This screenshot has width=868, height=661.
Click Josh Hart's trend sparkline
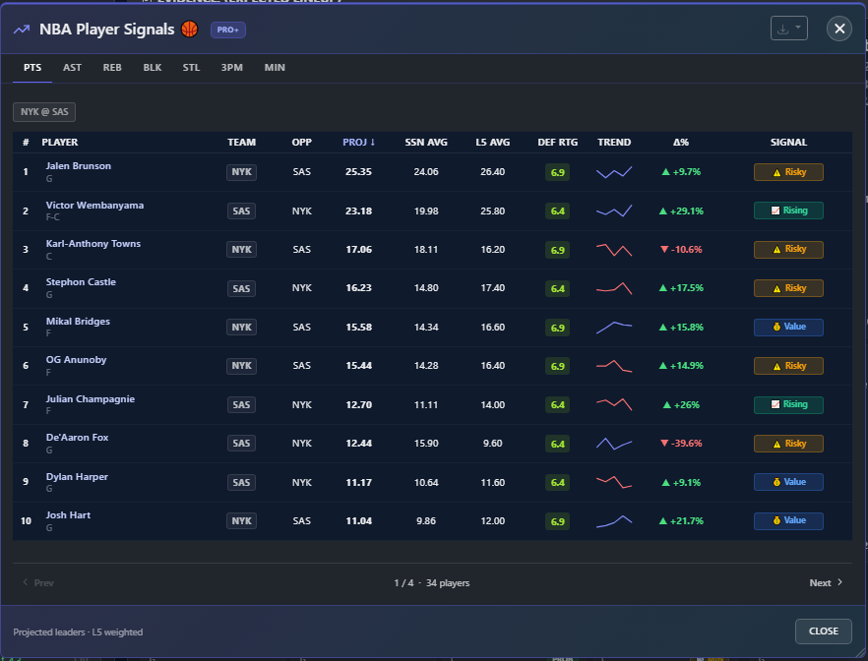pos(614,520)
